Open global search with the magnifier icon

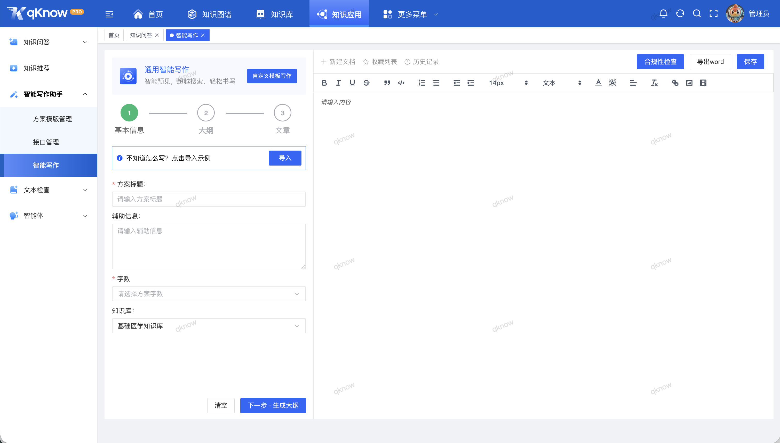697,13
